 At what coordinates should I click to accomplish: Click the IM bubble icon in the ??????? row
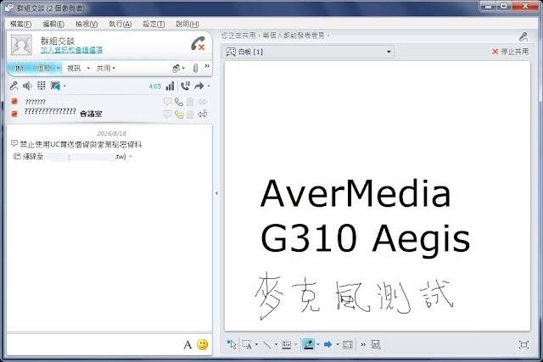pos(167,102)
